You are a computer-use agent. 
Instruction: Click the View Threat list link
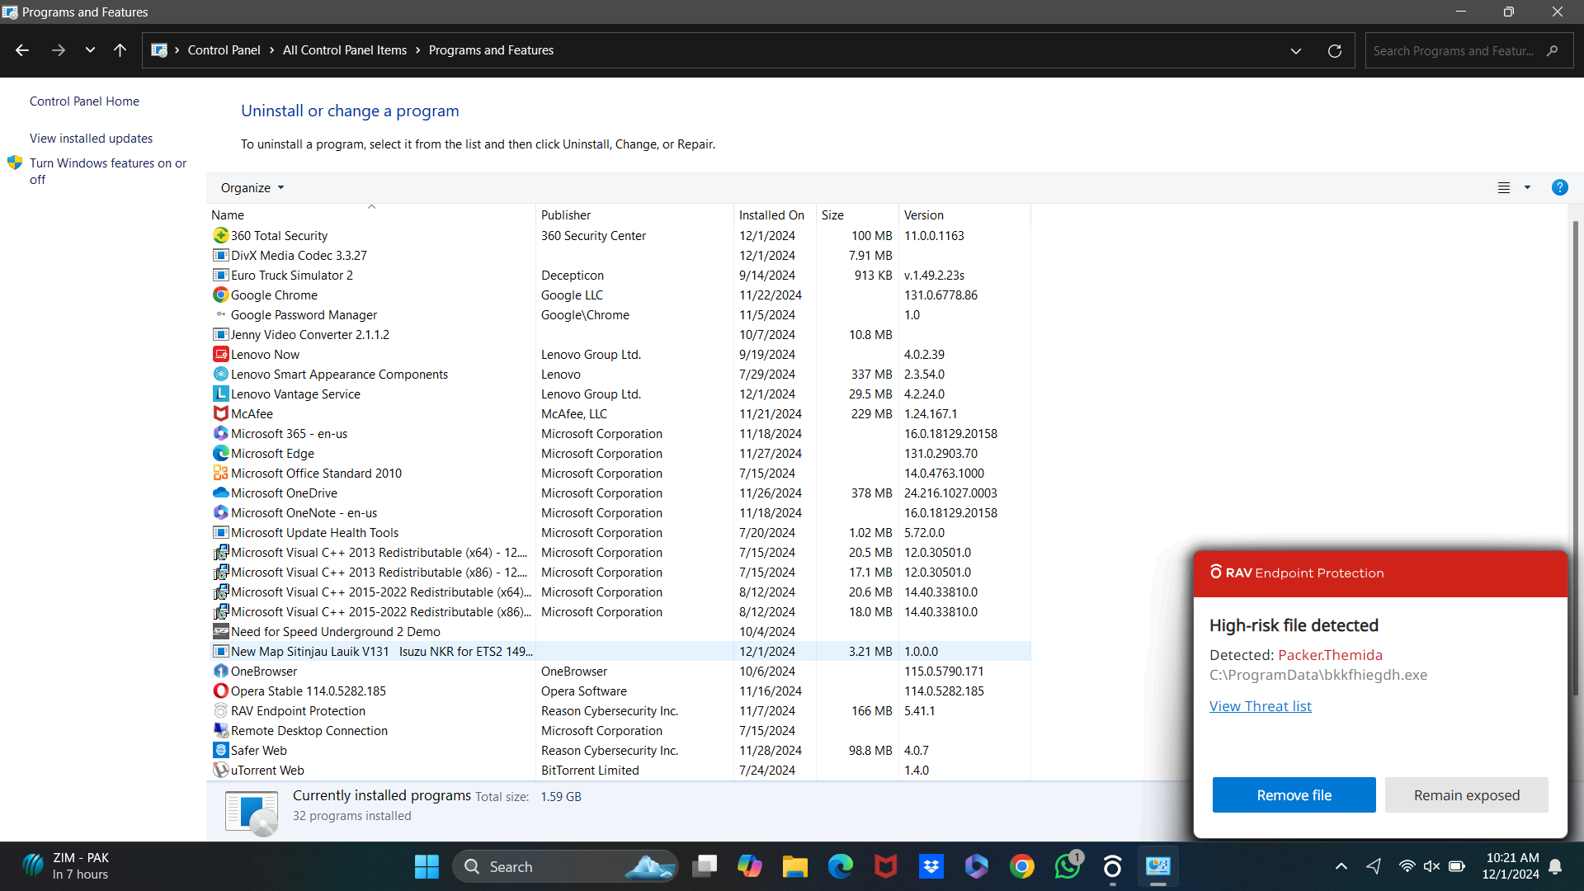(1260, 705)
